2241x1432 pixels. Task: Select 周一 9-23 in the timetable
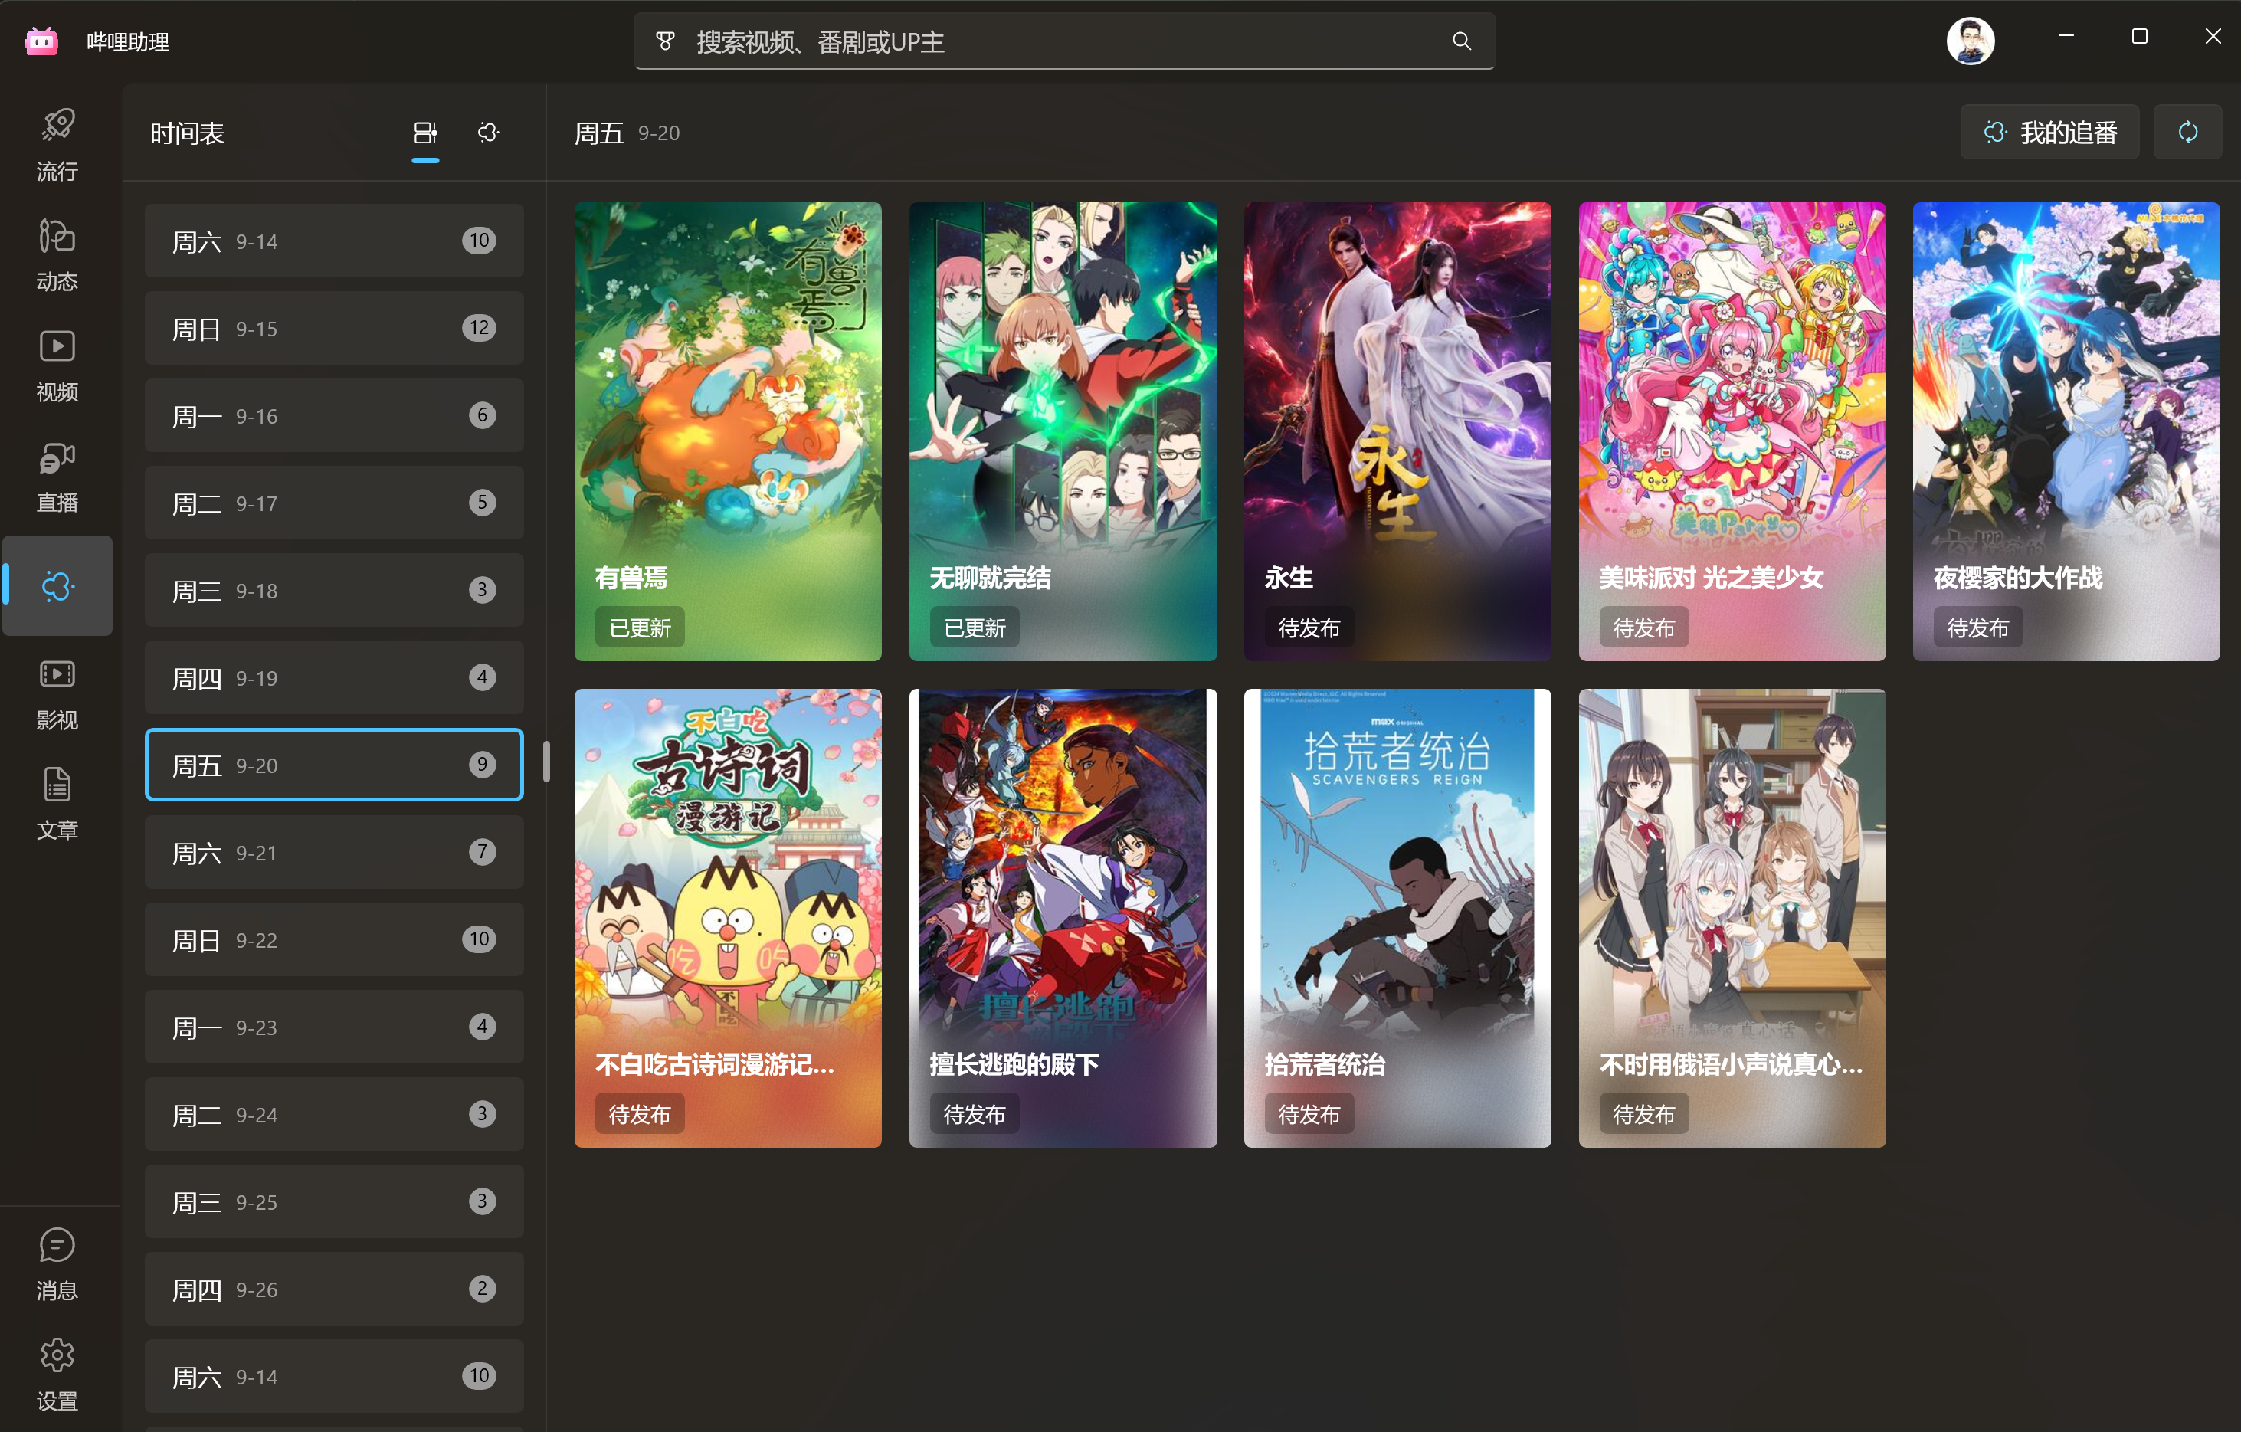tap(334, 1027)
